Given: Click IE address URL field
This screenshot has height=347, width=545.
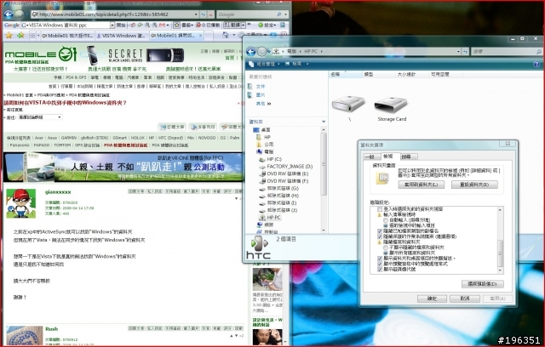Looking at the screenshot, I should coord(112,14).
